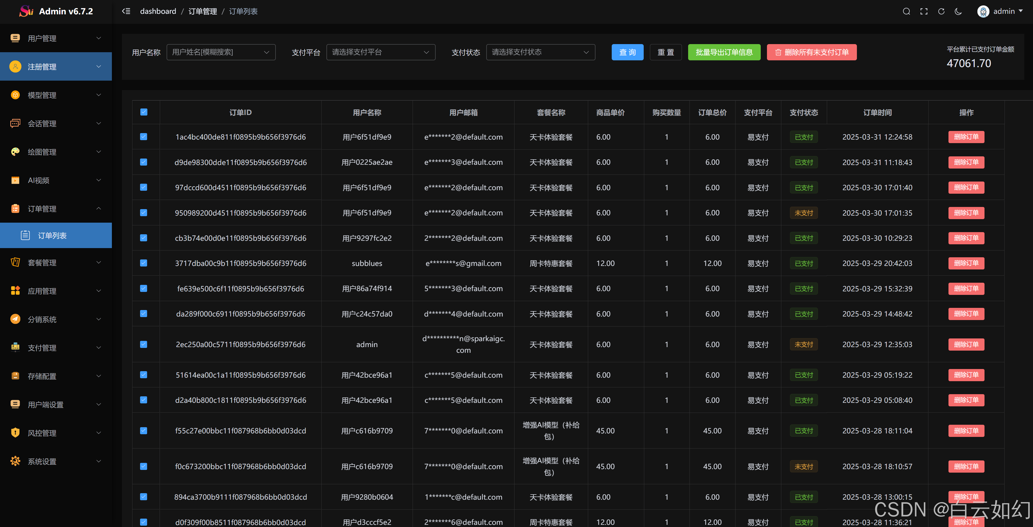Click the palette icon for 绘图管理
This screenshot has height=527, width=1033.
coord(15,152)
